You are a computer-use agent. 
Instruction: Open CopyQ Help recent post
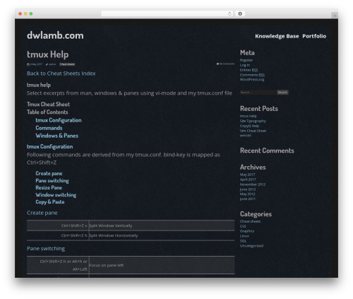pyautogui.click(x=249, y=126)
